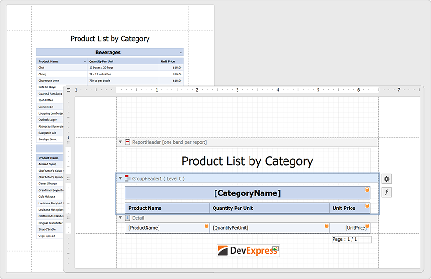The image size is (431, 279).
Task: Open the report smart tag gear settings
Action: pos(386,178)
